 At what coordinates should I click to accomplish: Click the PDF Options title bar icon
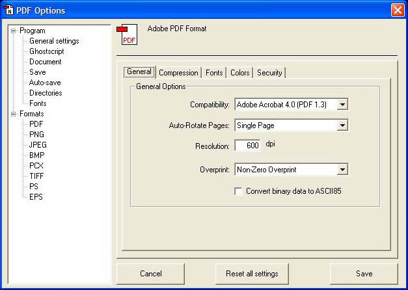[x=8, y=10]
